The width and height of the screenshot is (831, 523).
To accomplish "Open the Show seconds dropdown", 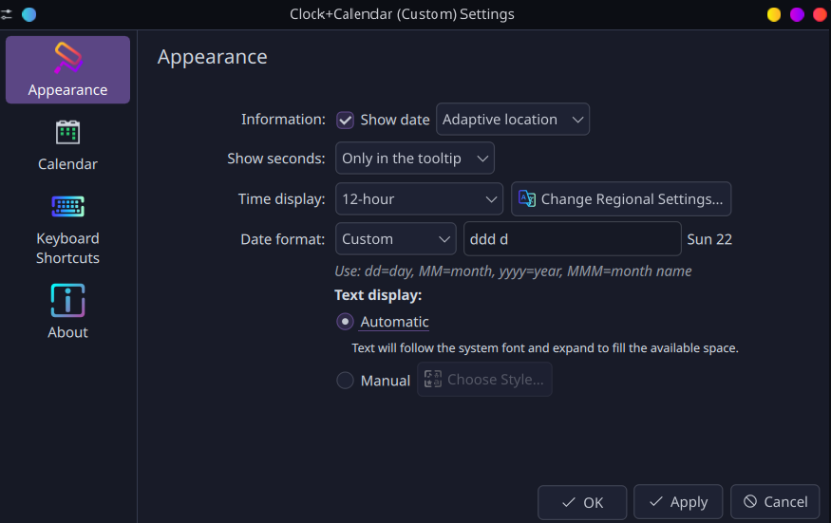I will click(415, 158).
